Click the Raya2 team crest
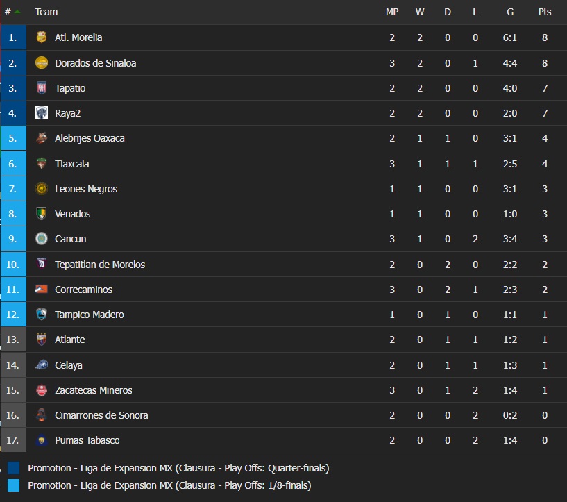The width and height of the screenshot is (567, 502). pos(42,113)
